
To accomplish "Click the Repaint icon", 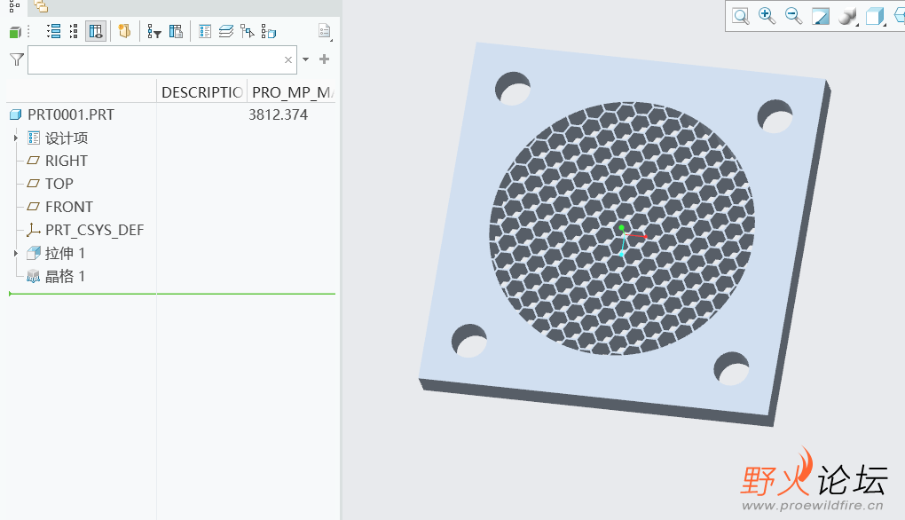I will [x=820, y=16].
